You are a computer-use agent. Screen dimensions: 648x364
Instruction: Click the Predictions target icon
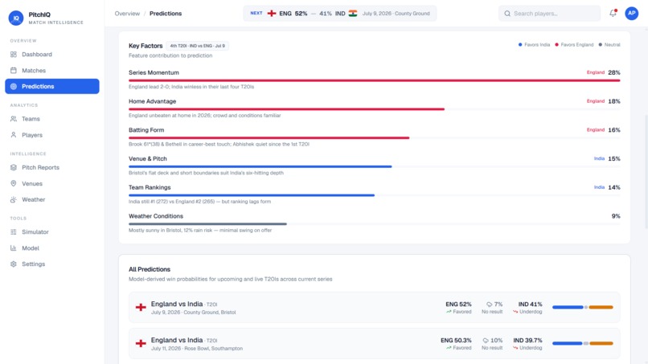pos(13,86)
